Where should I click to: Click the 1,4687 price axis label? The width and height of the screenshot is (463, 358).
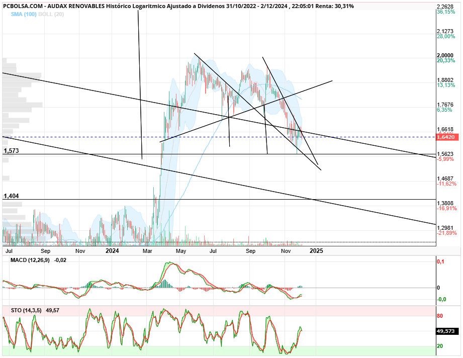click(445, 178)
